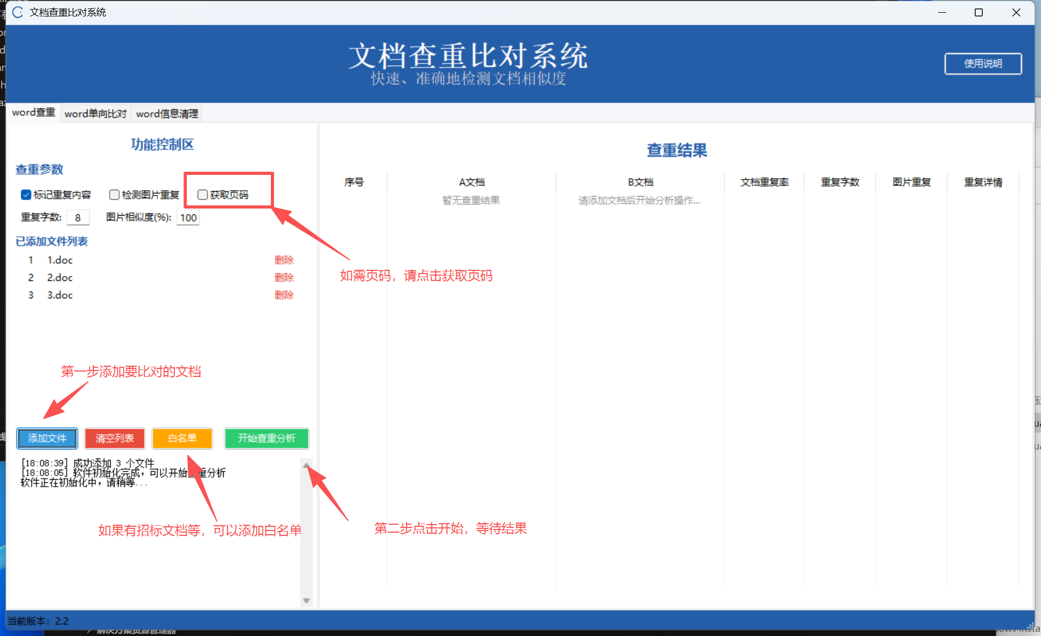Select the word查重 tab

(33, 112)
